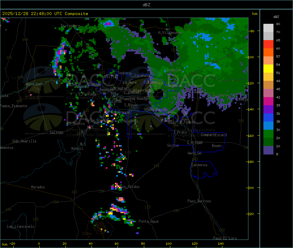Click the S_Rosas label
Image resolution: width=293 pixels, height=248 pixels.
(131, 105)
